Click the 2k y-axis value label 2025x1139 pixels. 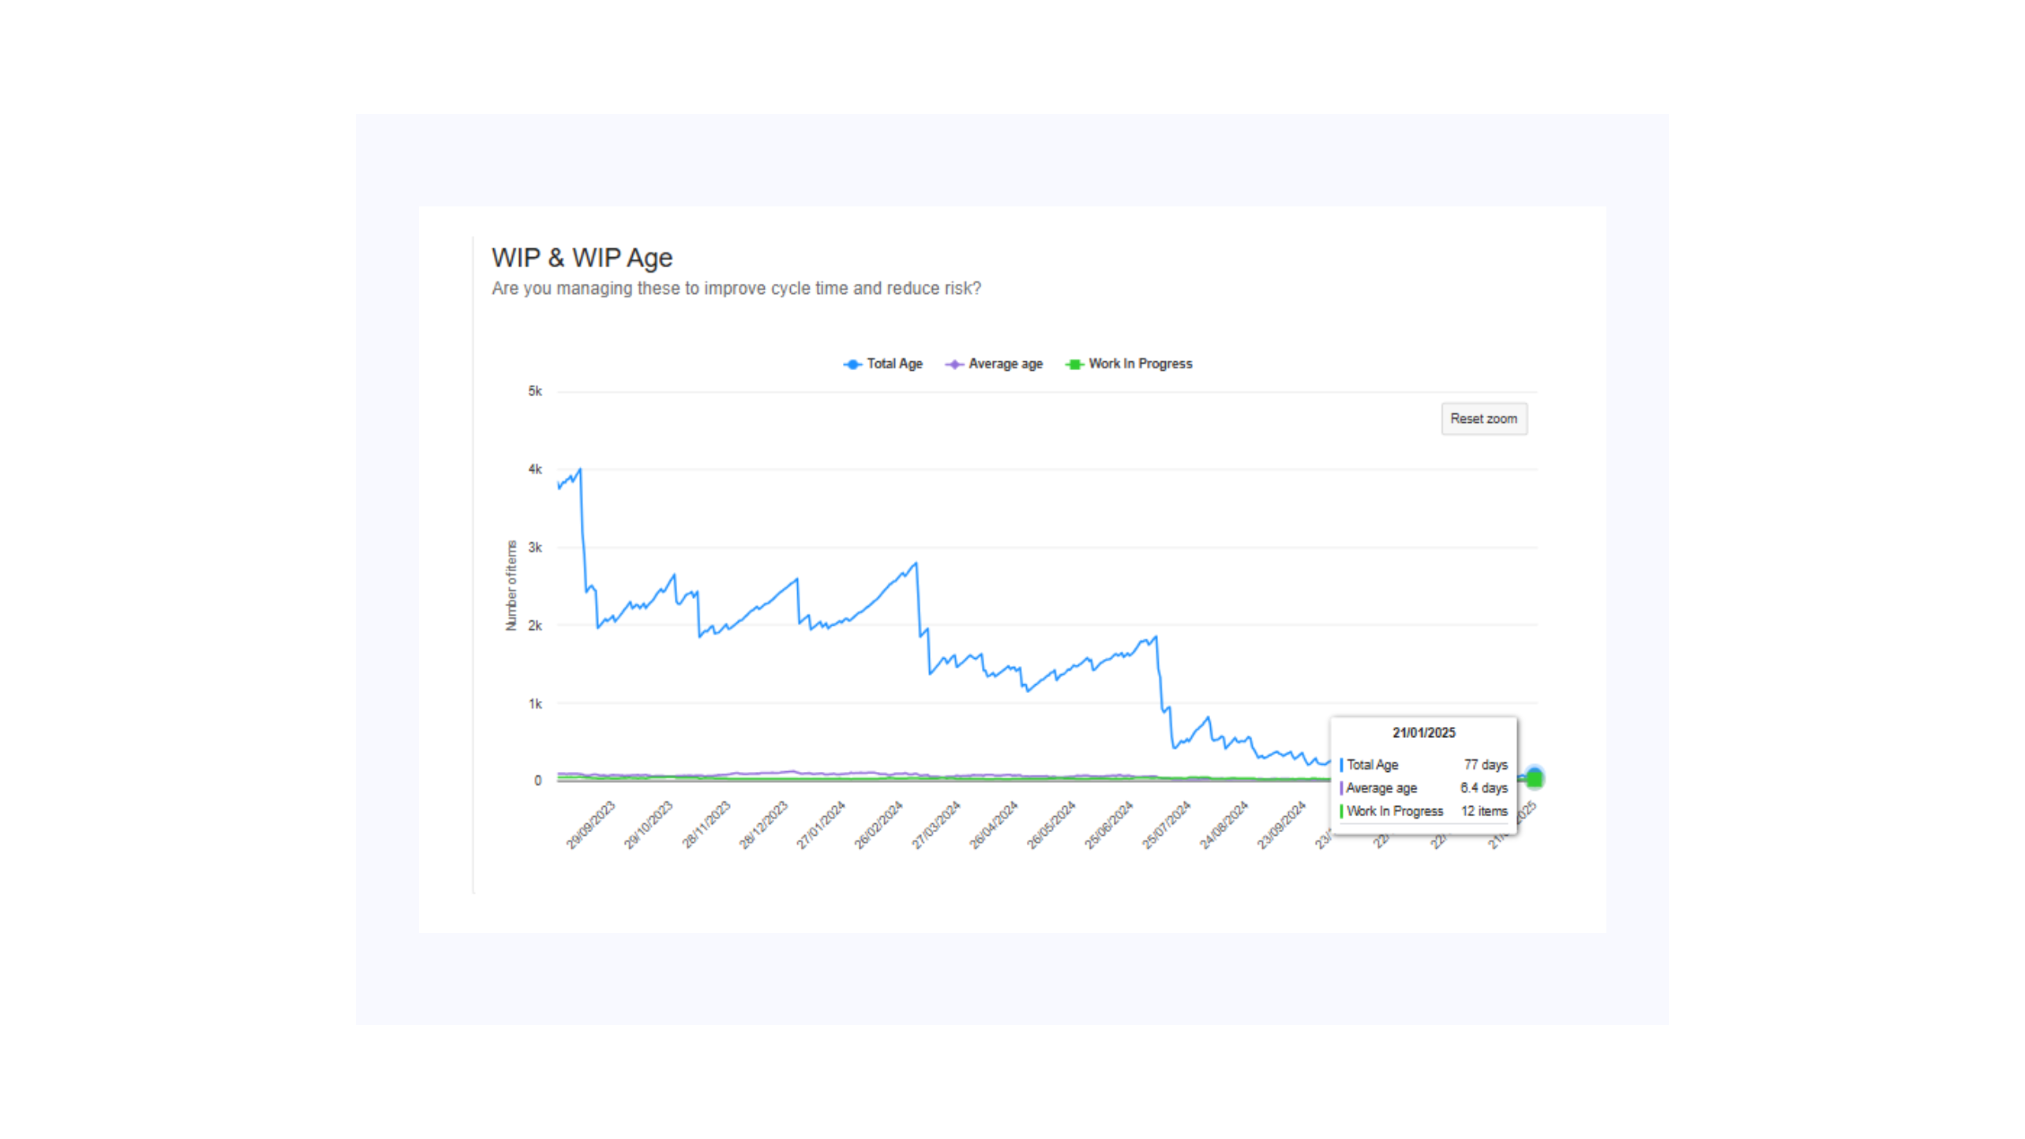(534, 626)
